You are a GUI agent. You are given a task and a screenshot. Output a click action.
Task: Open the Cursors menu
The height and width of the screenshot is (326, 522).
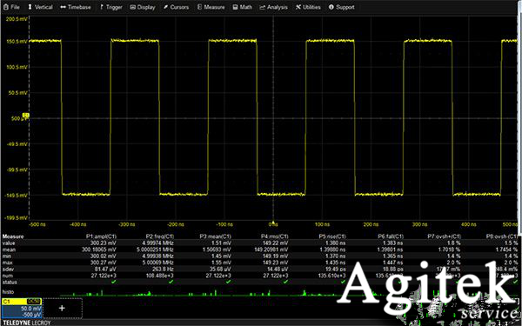coord(176,7)
